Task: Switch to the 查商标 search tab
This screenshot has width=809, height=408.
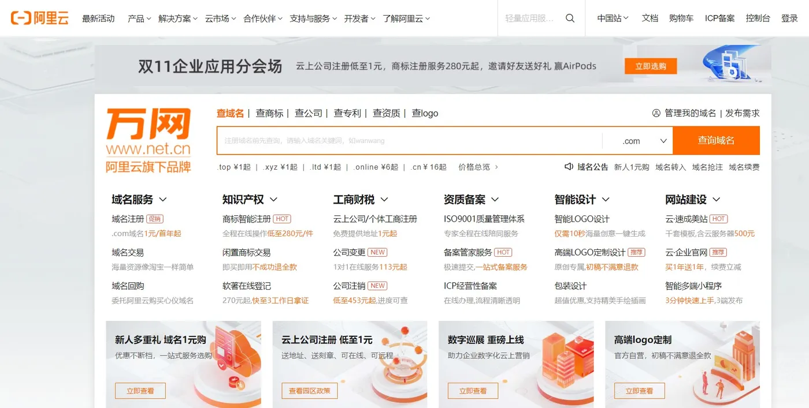Action: 270,113
